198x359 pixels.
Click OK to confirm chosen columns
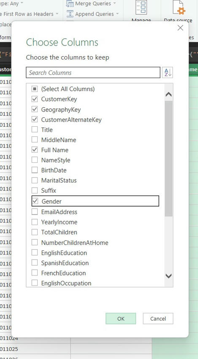coord(121,318)
